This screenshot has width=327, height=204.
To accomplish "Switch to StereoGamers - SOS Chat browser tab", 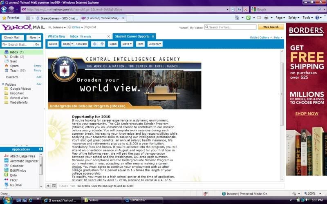I will (58, 18).
